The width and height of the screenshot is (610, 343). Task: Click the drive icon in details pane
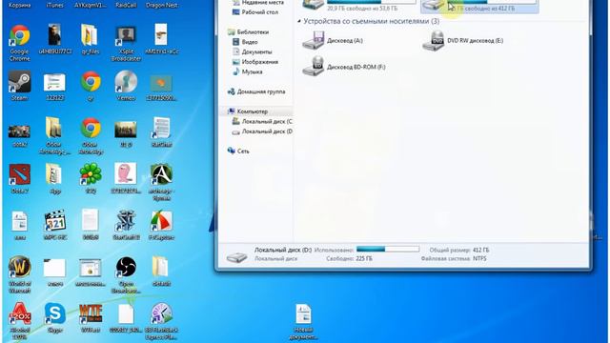coord(237,256)
